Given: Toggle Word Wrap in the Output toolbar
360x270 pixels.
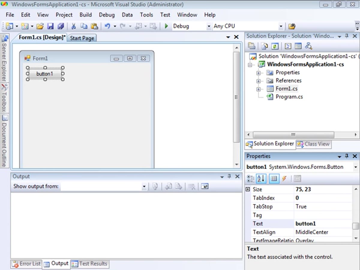Looking at the screenshot, I should (205, 186).
